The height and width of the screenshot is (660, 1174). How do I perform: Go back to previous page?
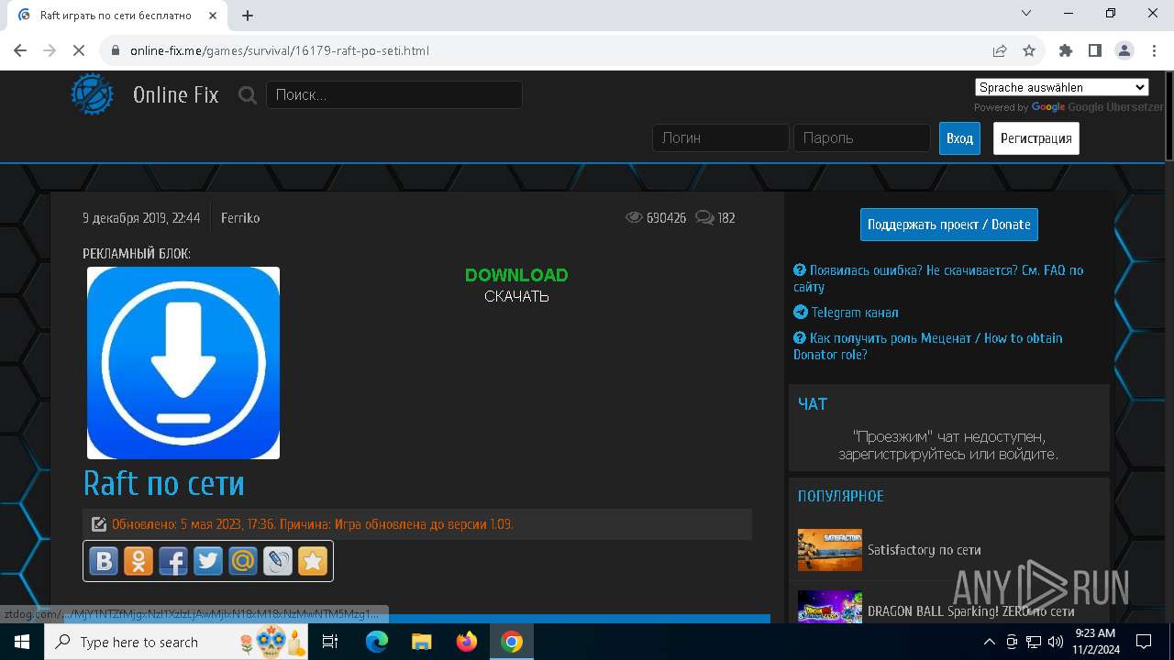pos(21,50)
